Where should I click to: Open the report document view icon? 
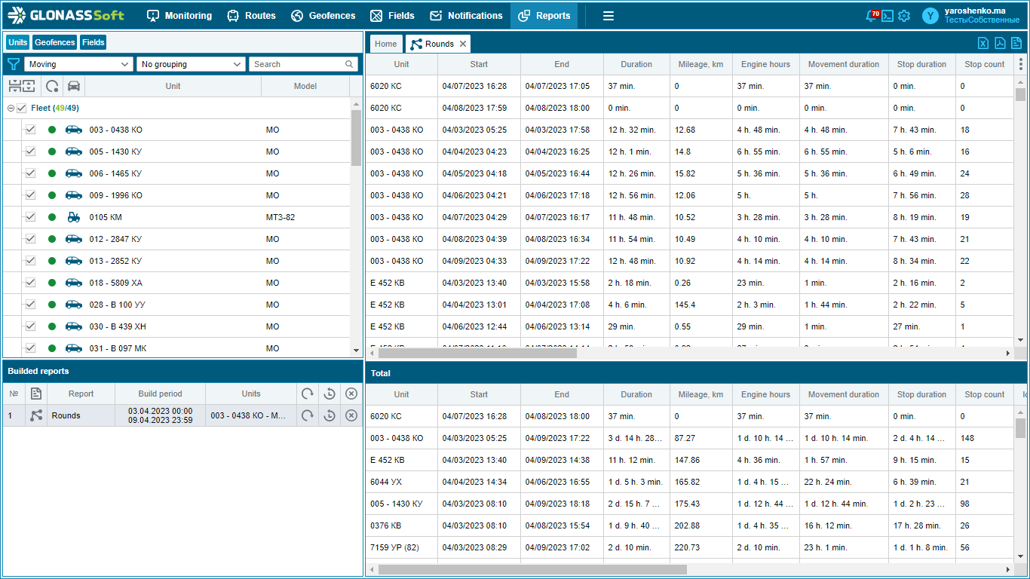tap(1016, 43)
